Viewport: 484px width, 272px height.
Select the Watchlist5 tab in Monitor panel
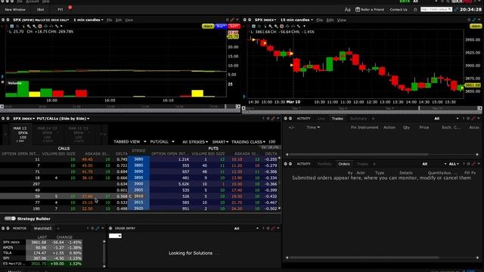43,228
